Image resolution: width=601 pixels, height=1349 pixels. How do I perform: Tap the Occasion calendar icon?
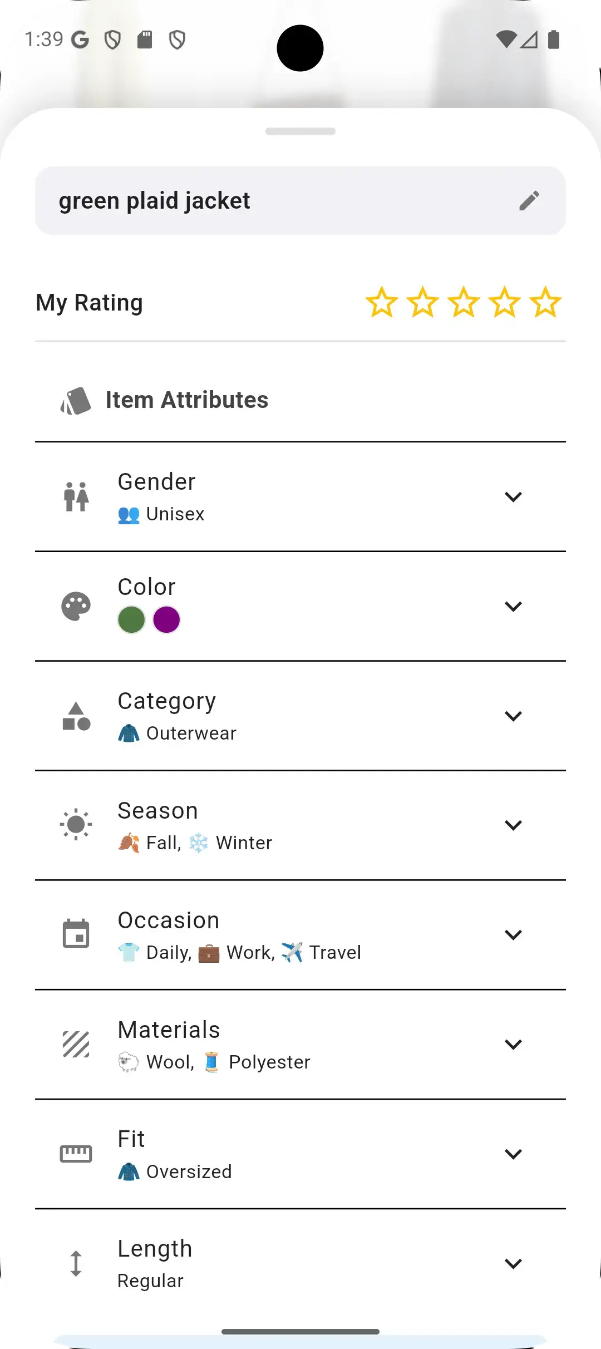click(76, 934)
